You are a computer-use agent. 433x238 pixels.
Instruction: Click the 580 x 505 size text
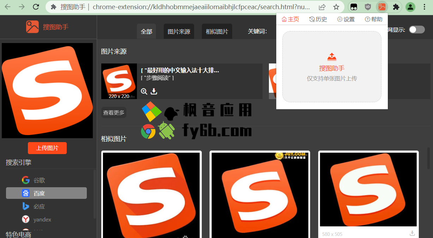(332, 234)
